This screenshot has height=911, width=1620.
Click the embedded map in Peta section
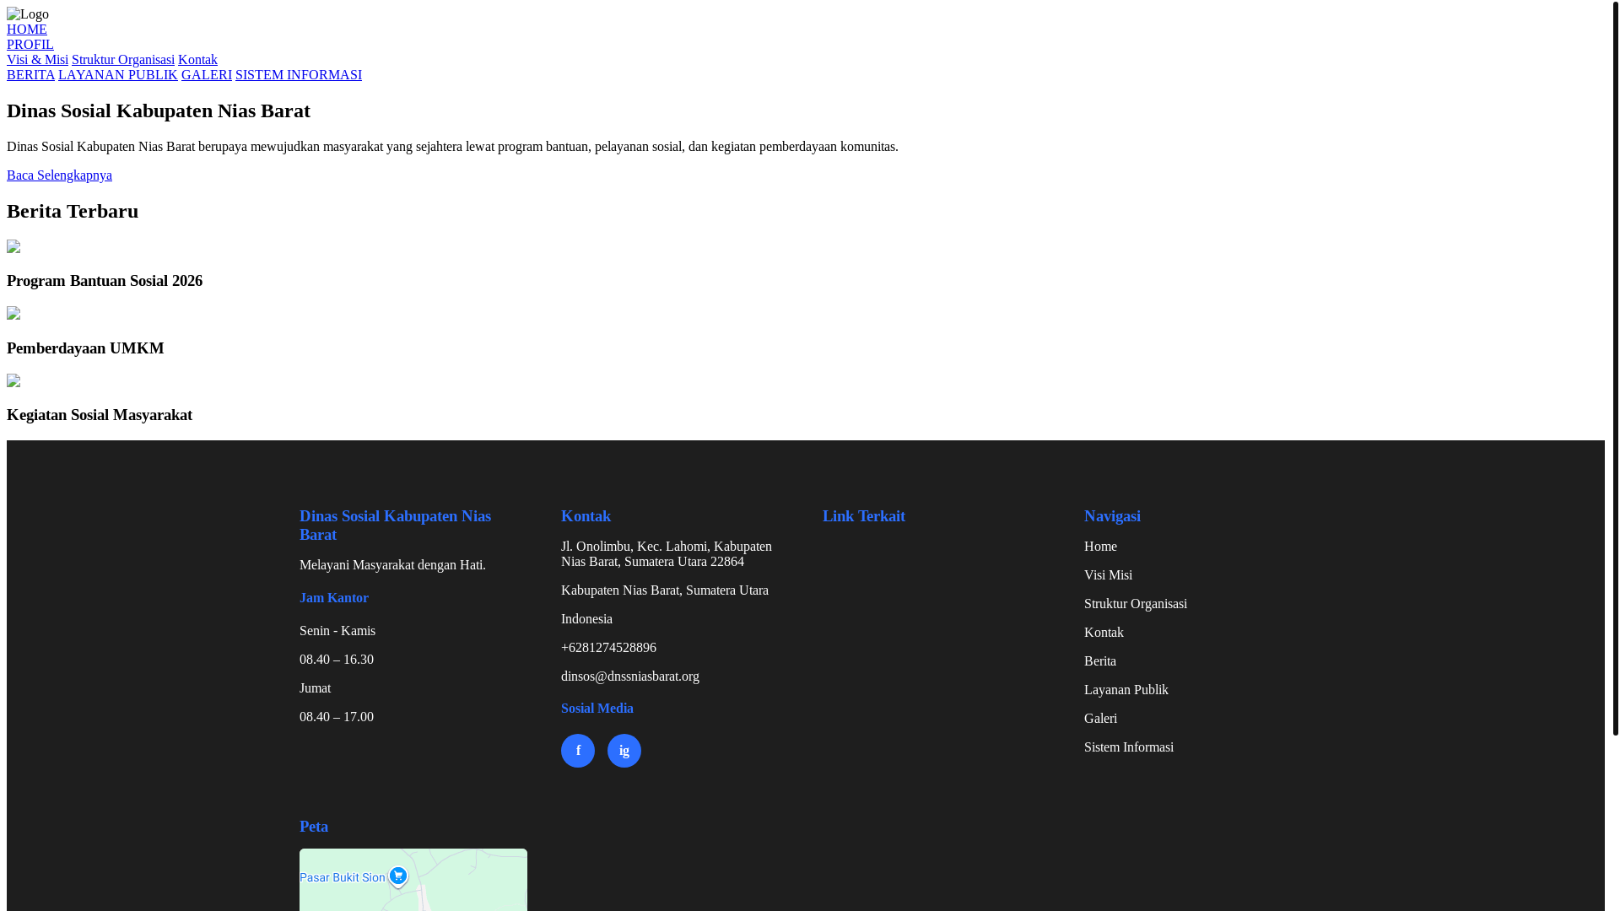413,880
